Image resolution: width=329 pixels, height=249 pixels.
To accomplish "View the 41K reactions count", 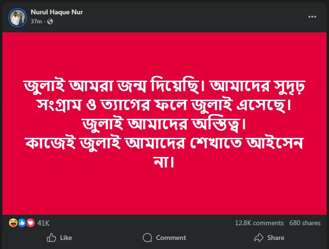I will pyautogui.click(x=43, y=223).
